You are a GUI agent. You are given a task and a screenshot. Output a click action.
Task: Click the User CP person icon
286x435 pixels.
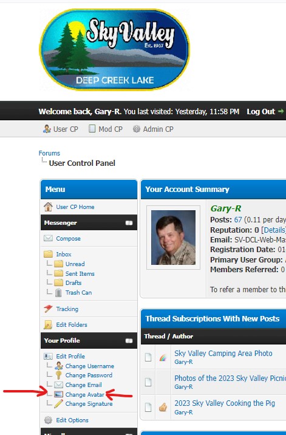pyautogui.click(x=47, y=129)
